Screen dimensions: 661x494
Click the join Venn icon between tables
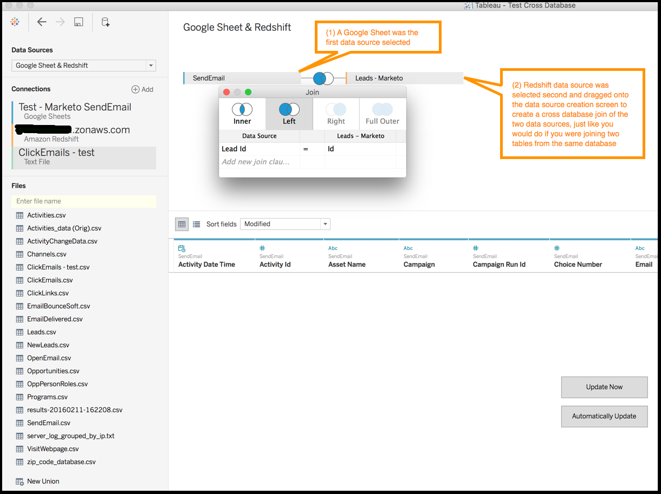click(323, 78)
